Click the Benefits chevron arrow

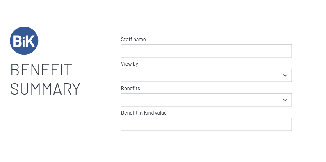coord(285,100)
